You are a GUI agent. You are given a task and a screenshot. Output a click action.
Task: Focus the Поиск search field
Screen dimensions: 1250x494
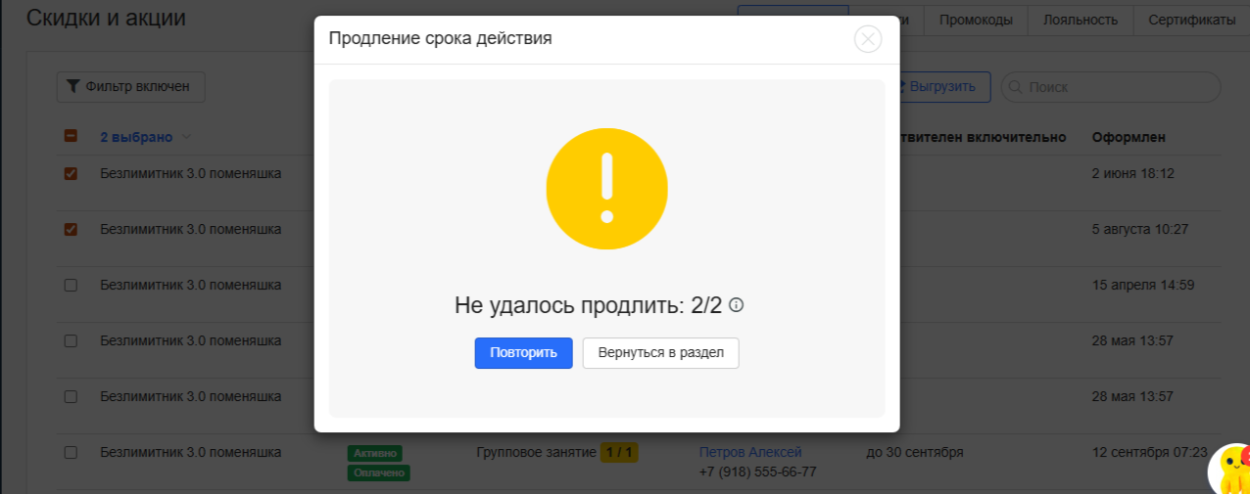pyautogui.click(x=1110, y=87)
